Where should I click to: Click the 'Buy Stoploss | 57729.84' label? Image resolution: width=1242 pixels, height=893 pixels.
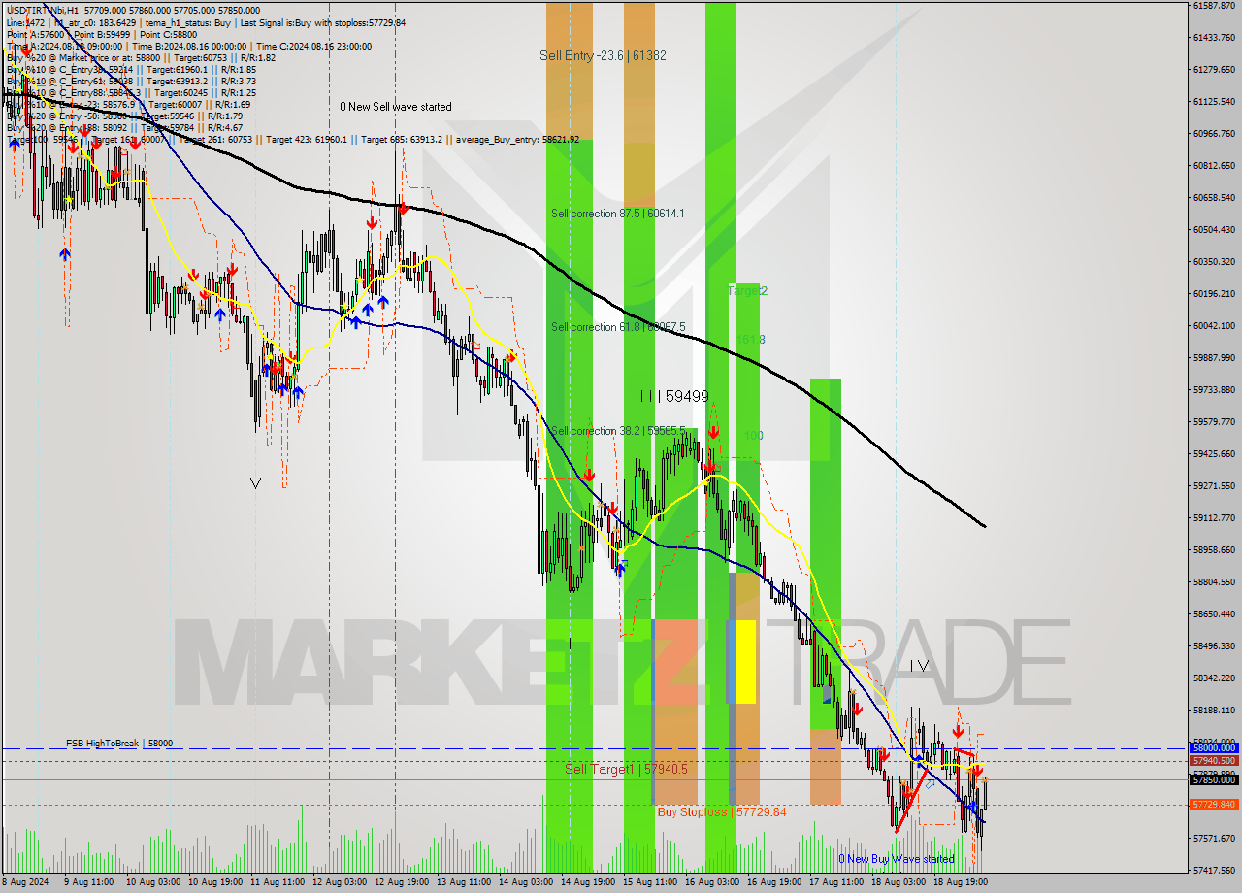point(721,811)
